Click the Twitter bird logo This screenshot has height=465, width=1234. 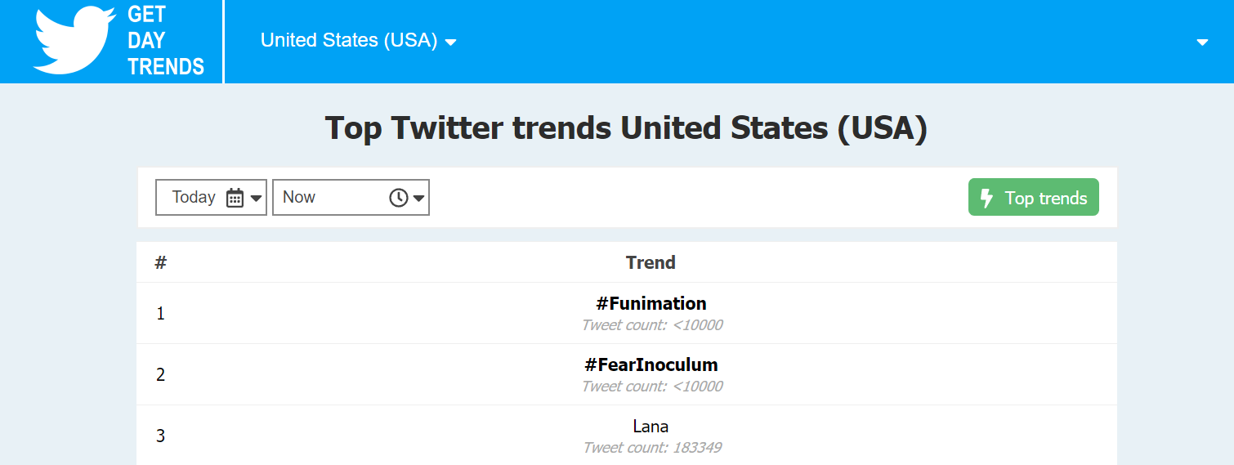[74, 41]
